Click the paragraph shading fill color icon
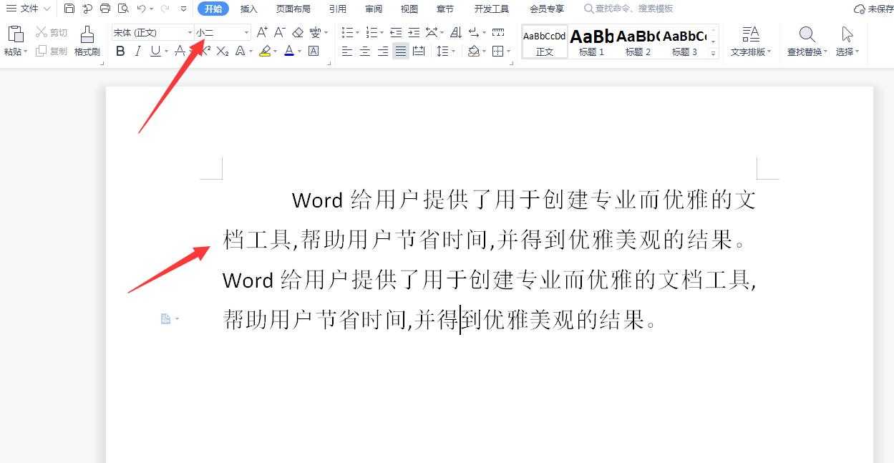Viewport: 894px width, 463px height. 473,51
